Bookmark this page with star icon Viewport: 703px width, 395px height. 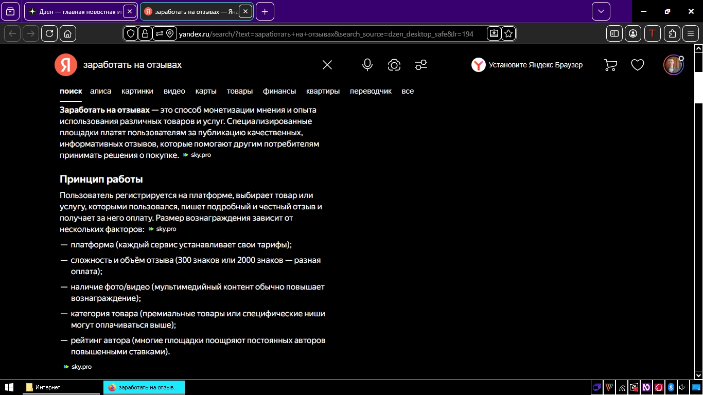pos(508,33)
